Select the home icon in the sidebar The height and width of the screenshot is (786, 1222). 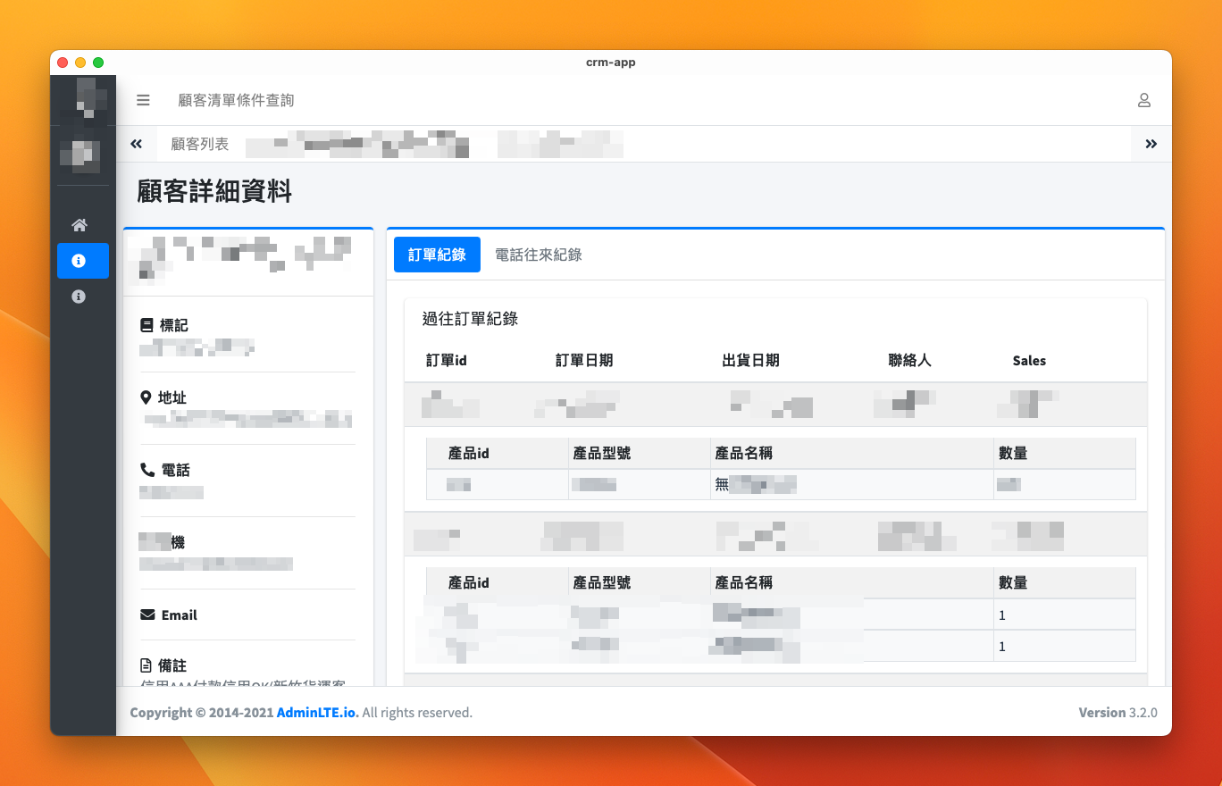click(x=80, y=225)
